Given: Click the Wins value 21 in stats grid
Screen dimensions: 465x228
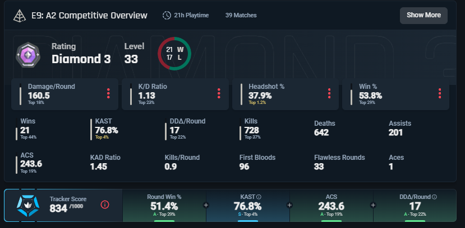Looking at the screenshot, I should pos(25,130).
